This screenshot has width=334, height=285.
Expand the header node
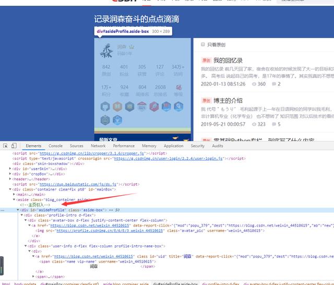tap(10, 179)
